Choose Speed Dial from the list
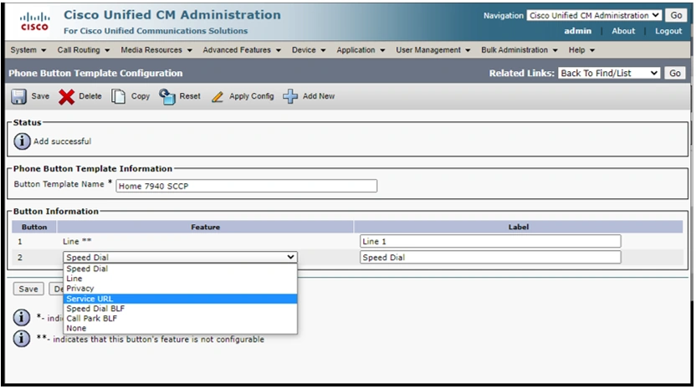 click(180, 269)
